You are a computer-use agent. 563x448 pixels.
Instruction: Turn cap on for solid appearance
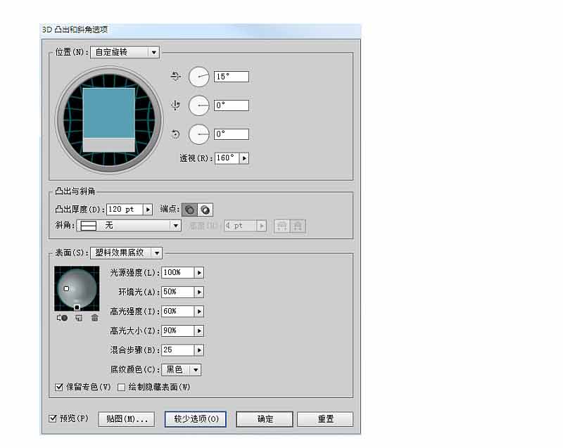(189, 210)
